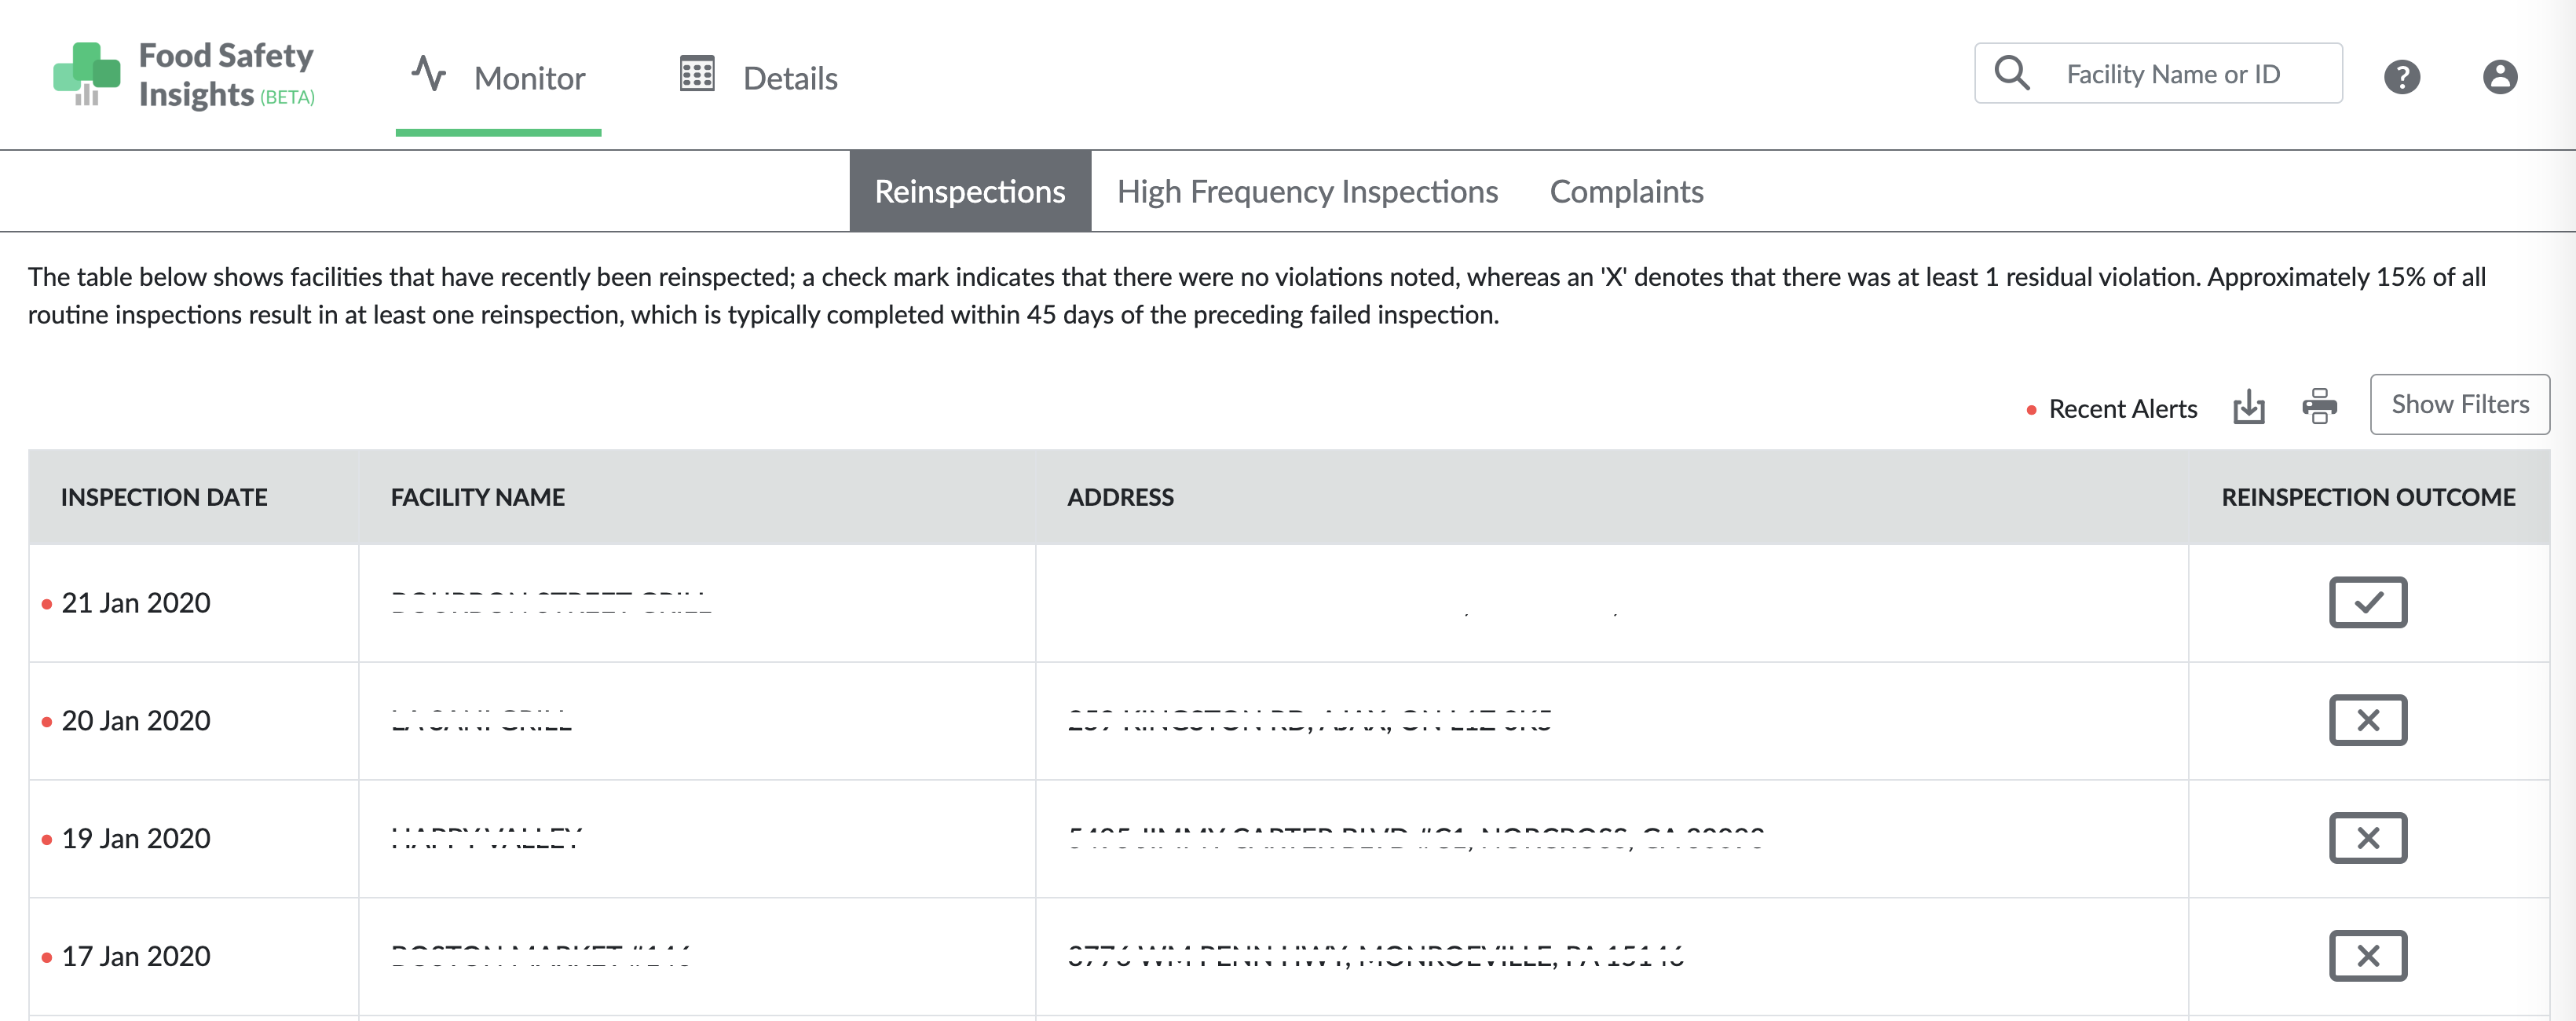Viewport: 2576px width, 1021px height.
Task: Expand the Show Filters panel
Action: 2460,404
